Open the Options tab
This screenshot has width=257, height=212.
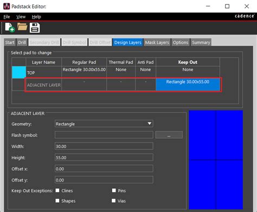181,42
